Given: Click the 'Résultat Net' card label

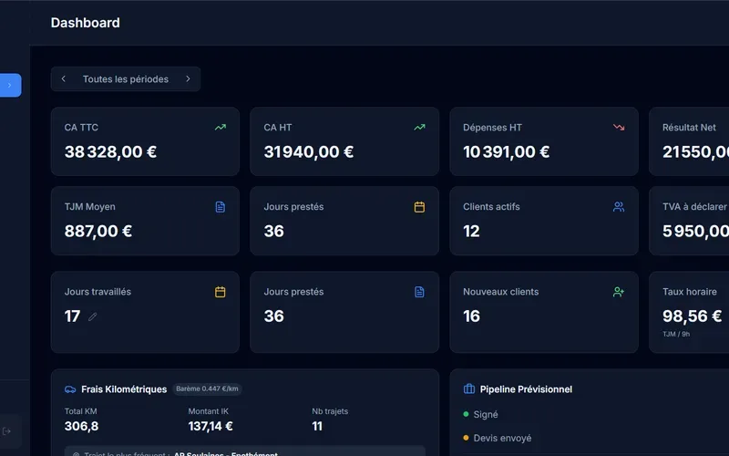Looking at the screenshot, I should tap(689, 128).
